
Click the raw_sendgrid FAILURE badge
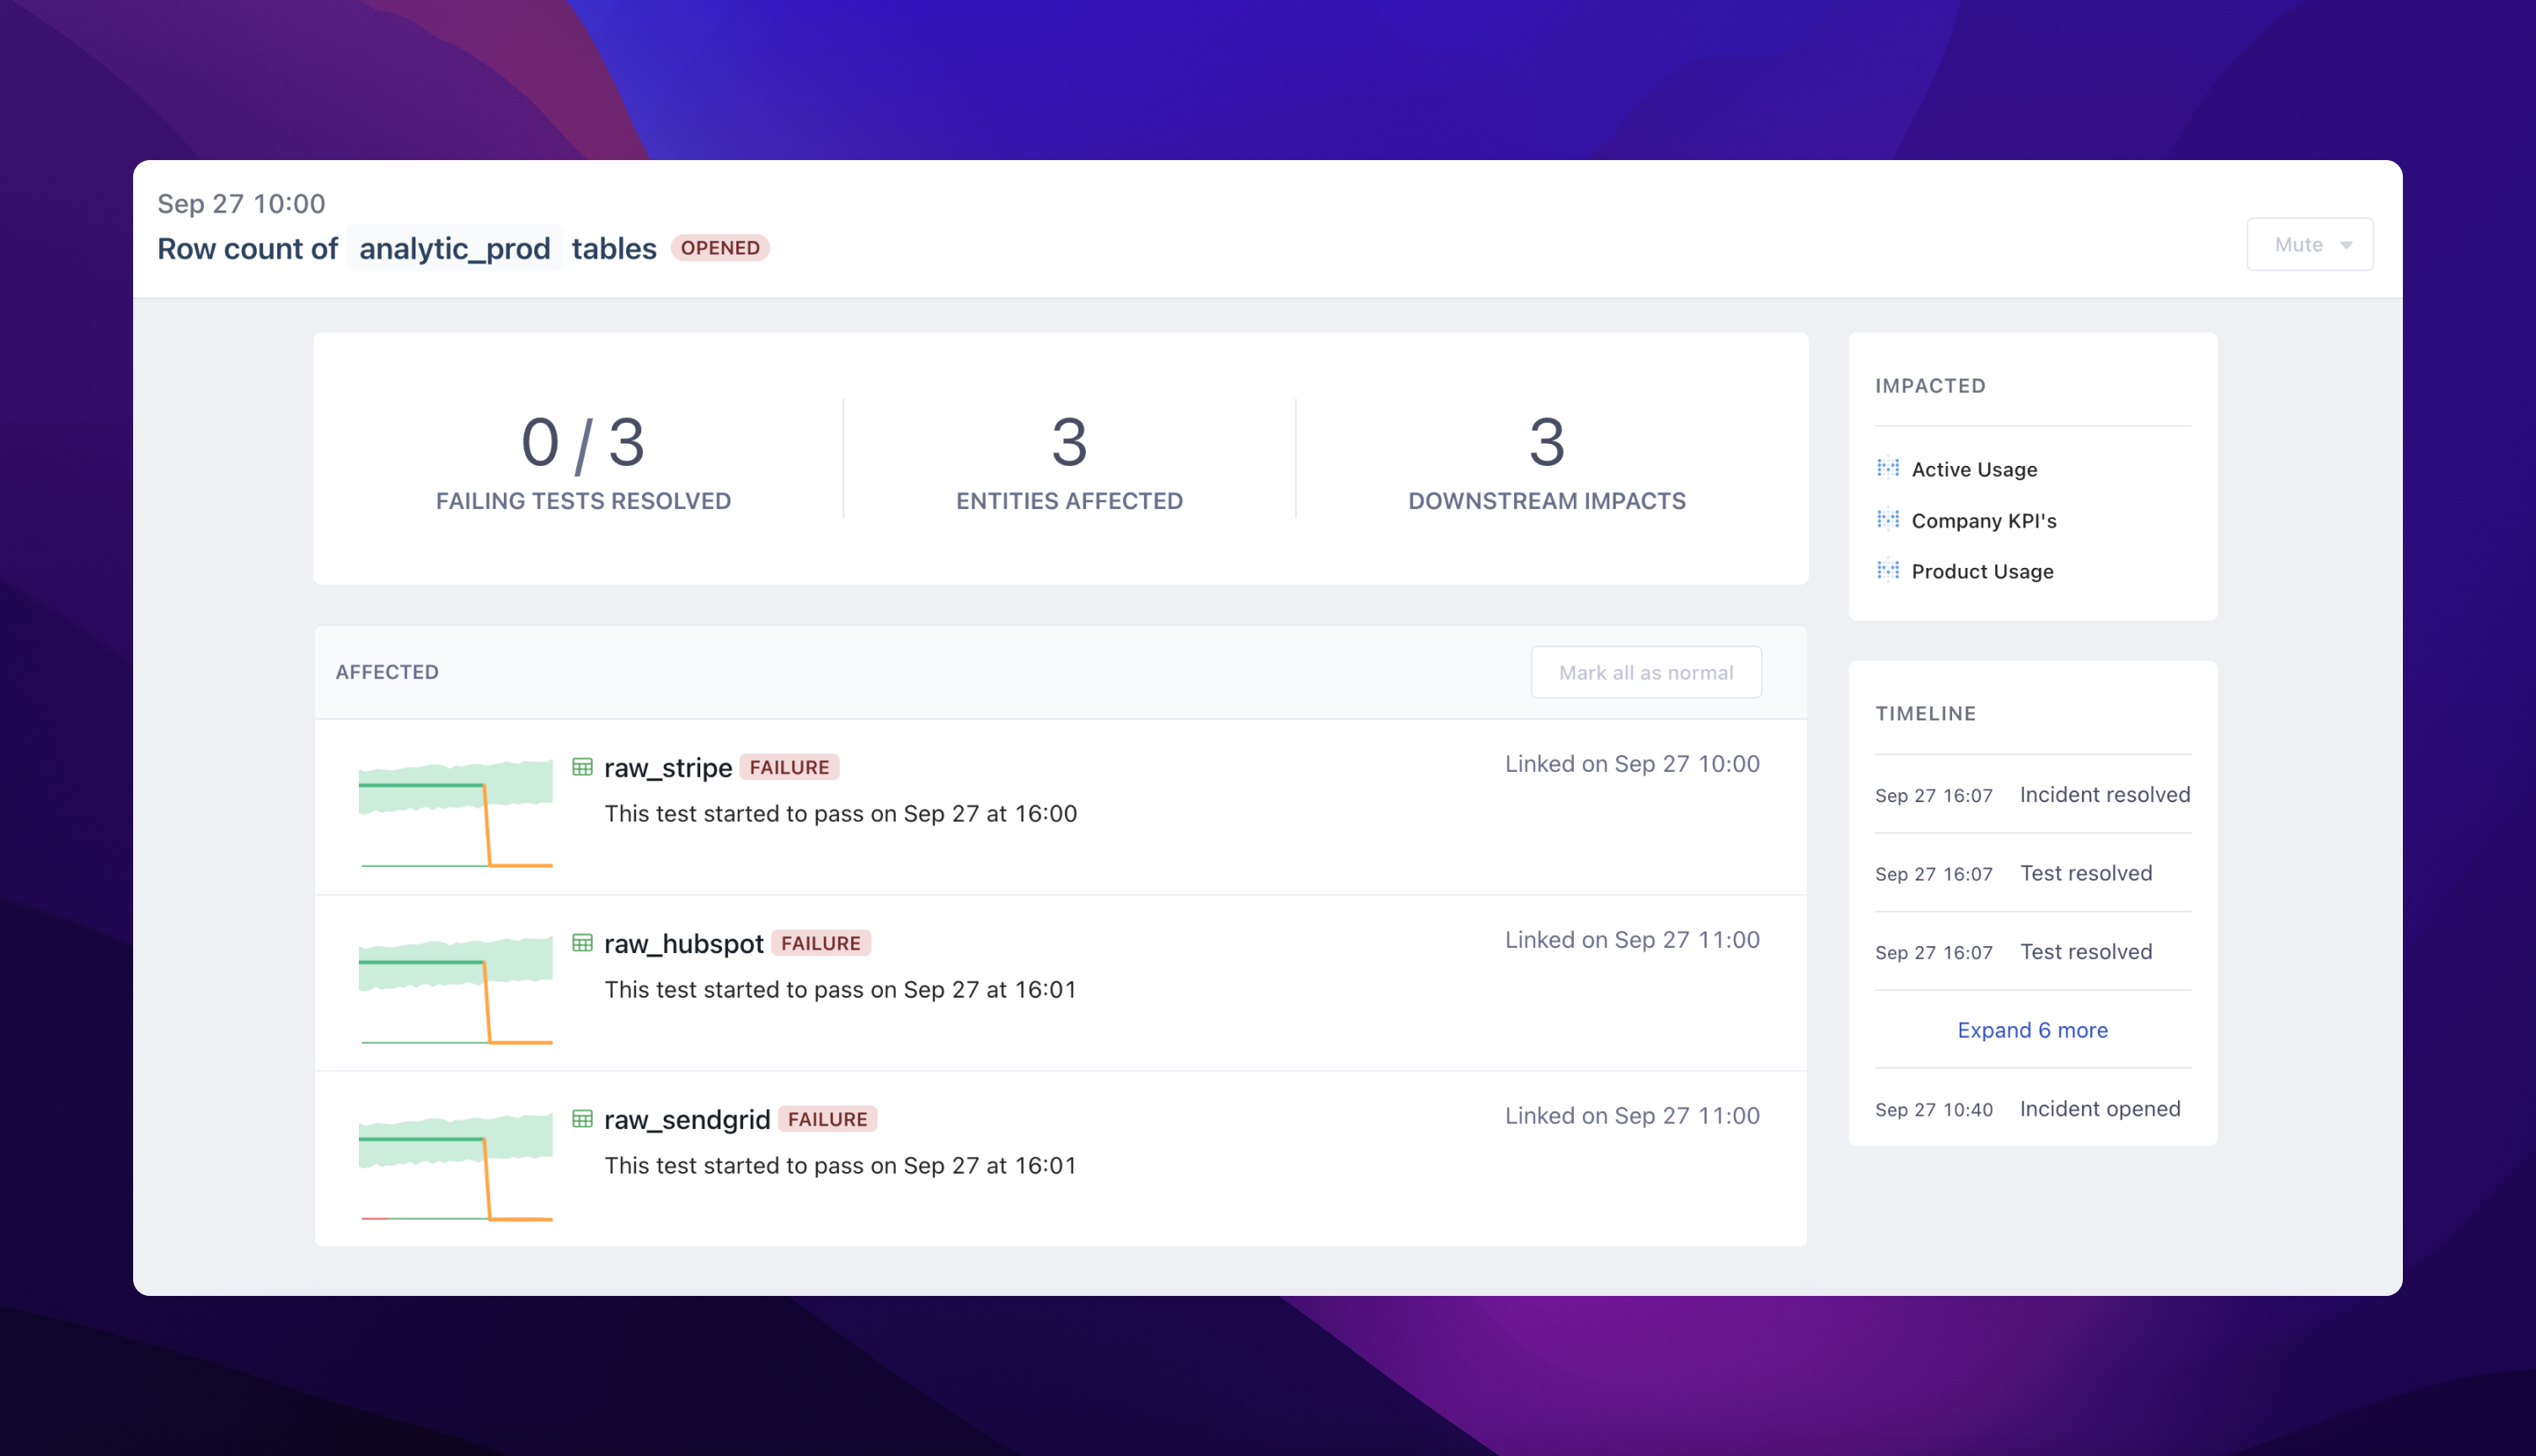[x=827, y=1119]
